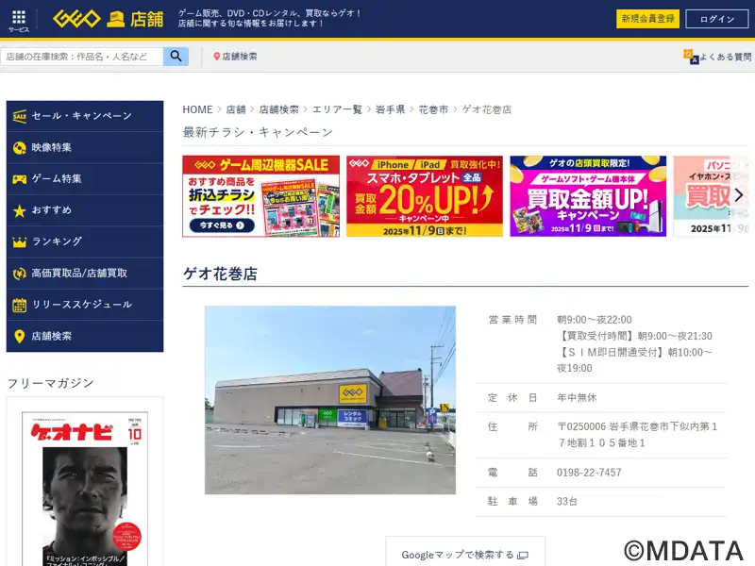Click the 最新チラシ・キャンペーン heading
Viewport: 755px width, 566px height.
258,132
